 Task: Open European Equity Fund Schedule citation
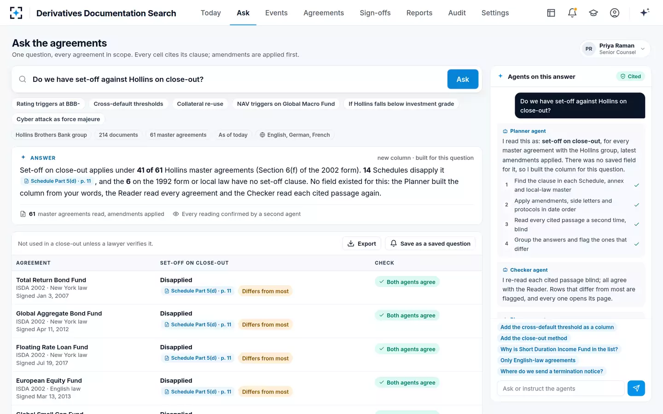coord(198,391)
